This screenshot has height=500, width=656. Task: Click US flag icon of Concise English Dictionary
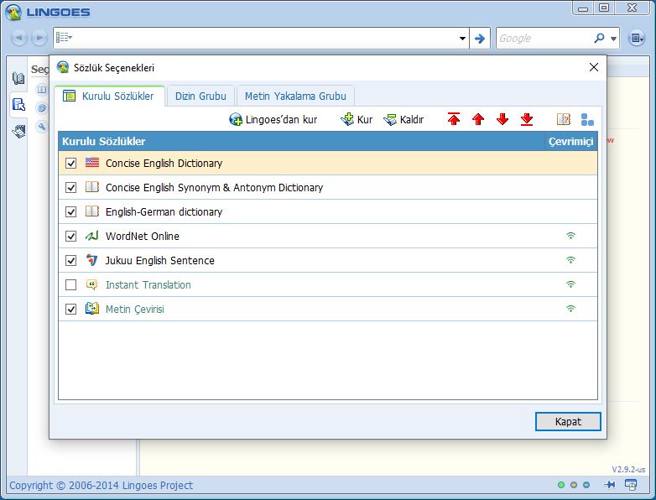pos(92,163)
